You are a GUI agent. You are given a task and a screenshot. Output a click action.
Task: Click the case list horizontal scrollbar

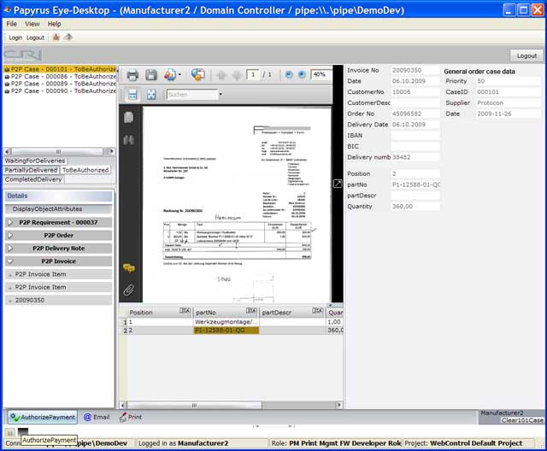click(x=59, y=151)
